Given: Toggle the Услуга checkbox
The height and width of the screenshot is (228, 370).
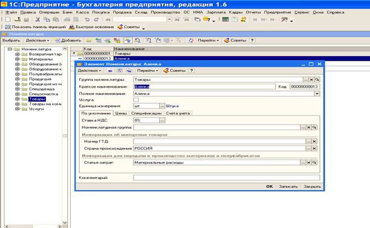Looking at the screenshot, I should (136, 99).
